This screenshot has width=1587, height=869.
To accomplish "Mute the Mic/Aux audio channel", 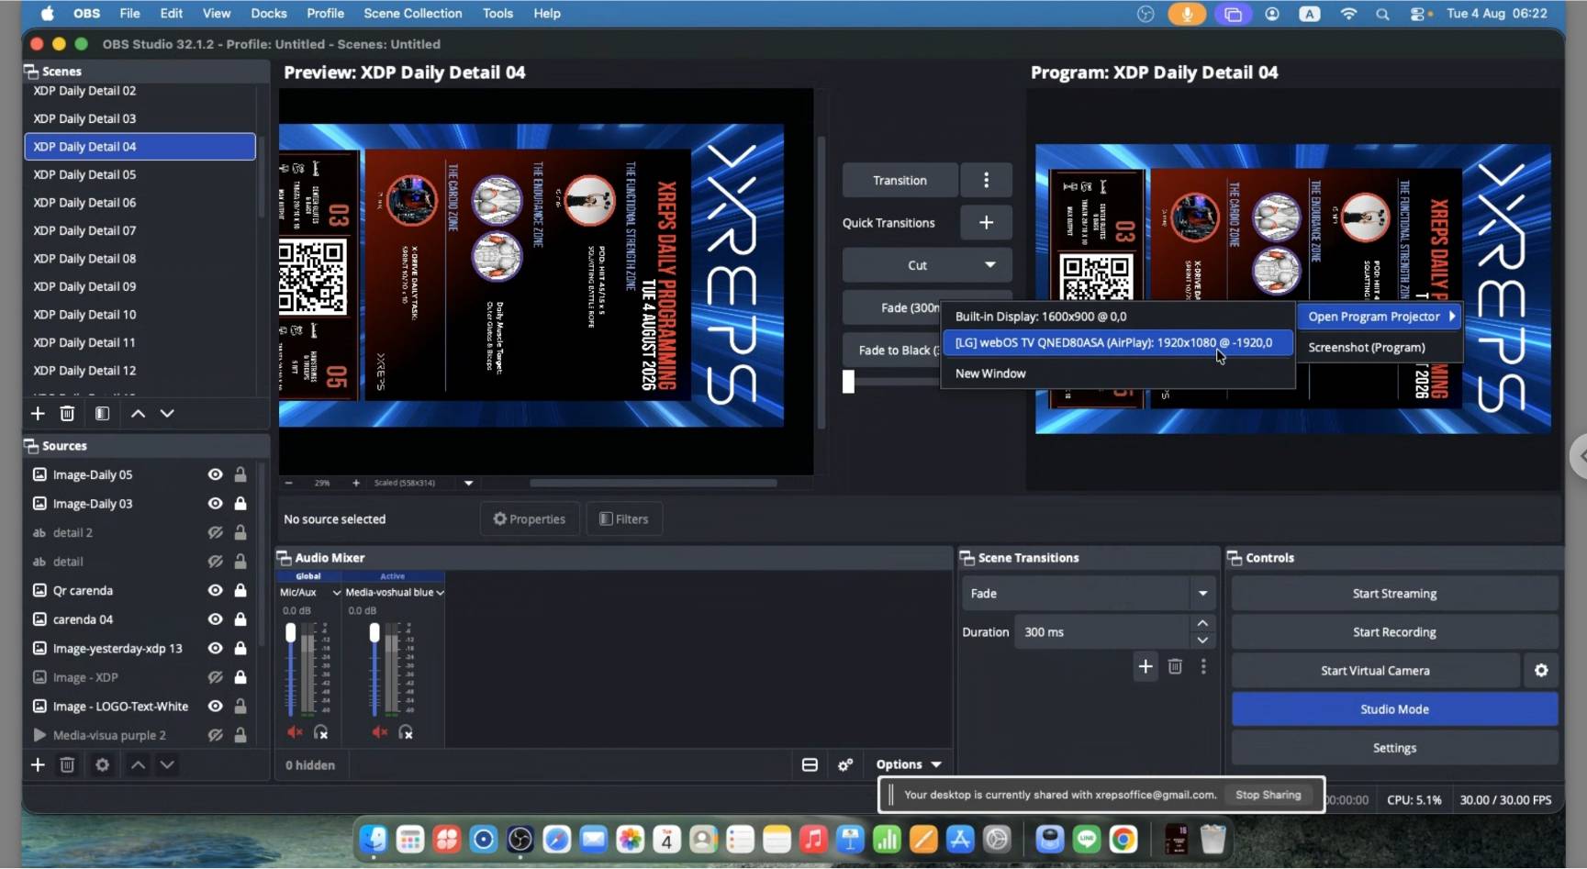I will tap(294, 732).
